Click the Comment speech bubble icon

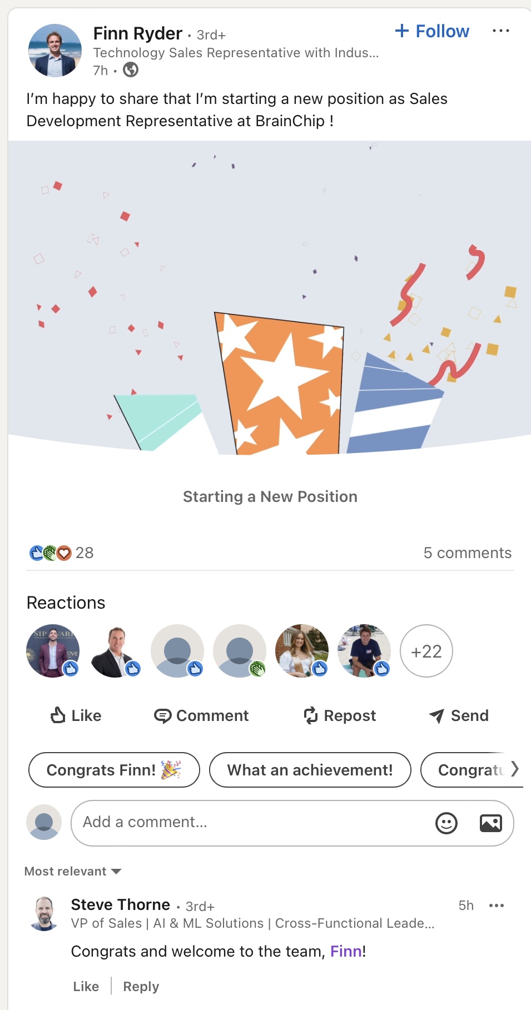pyautogui.click(x=162, y=716)
